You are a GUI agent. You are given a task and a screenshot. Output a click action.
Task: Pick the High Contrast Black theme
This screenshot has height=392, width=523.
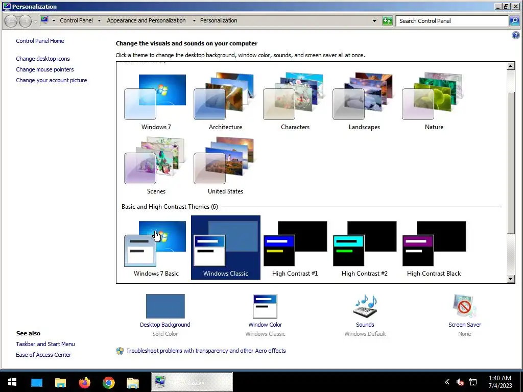434,248
